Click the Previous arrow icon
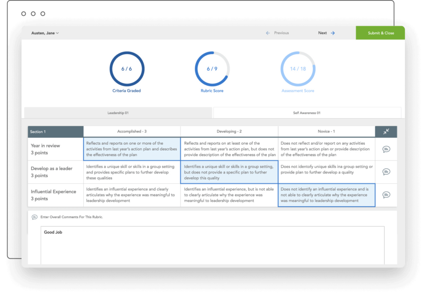This screenshot has width=426, height=297. coord(268,33)
